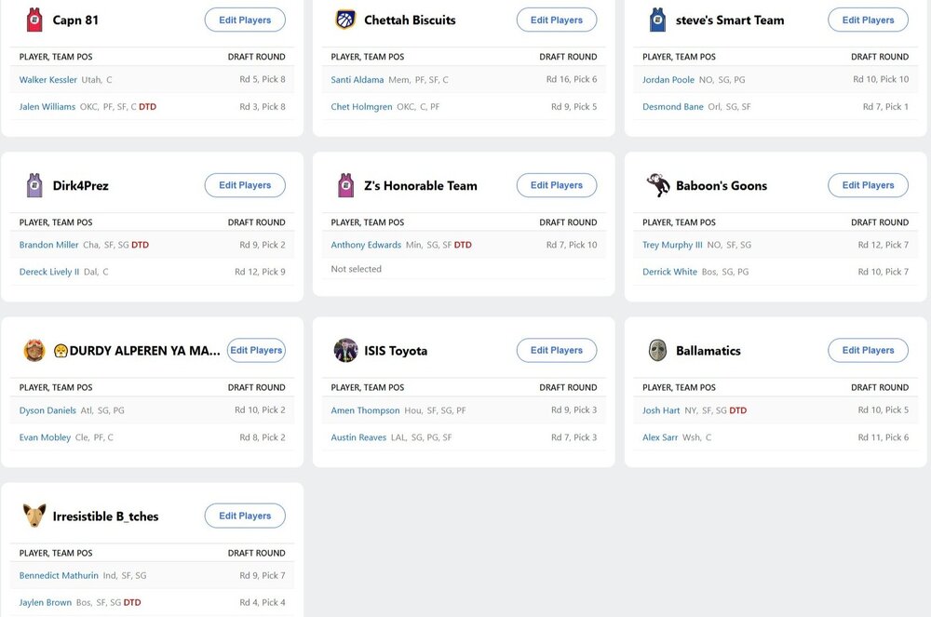The width and height of the screenshot is (931, 617).
Task: Open Walker Kessler player page
Action: tap(48, 80)
